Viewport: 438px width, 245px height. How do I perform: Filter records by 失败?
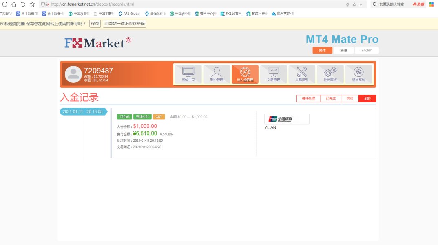(x=350, y=98)
